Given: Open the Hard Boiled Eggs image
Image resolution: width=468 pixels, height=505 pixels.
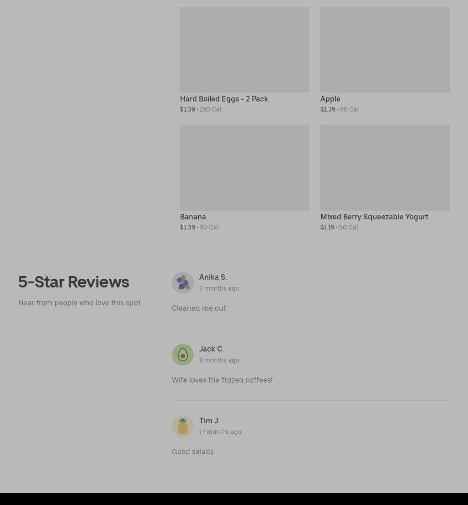Looking at the screenshot, I should pos(245,50).
